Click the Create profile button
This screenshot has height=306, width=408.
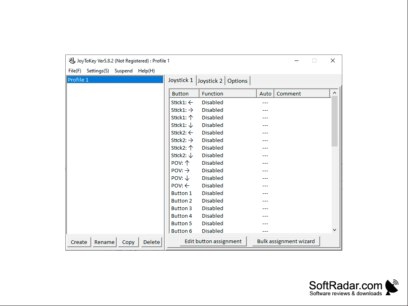click(x=79, y=242)
